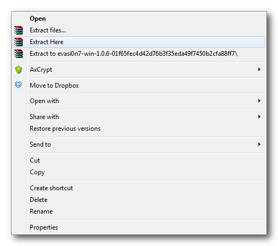
Task: Click the green AxCrypt shield icon
Action: (x=19, y=70)
